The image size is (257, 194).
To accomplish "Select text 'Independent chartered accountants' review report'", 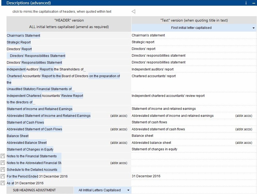I will click(168, 96).
